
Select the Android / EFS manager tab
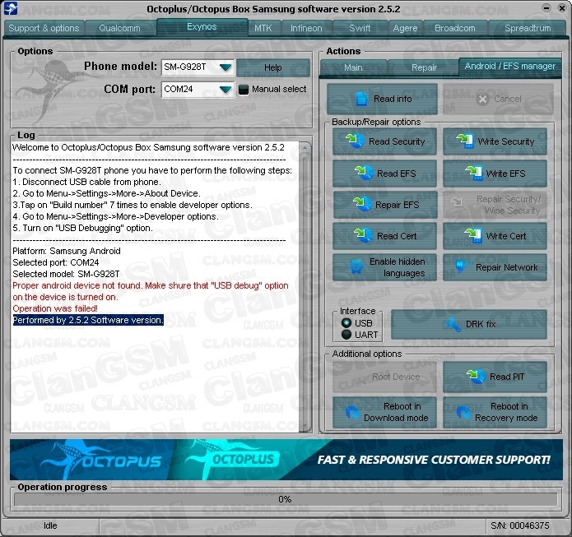click(510, 67)
